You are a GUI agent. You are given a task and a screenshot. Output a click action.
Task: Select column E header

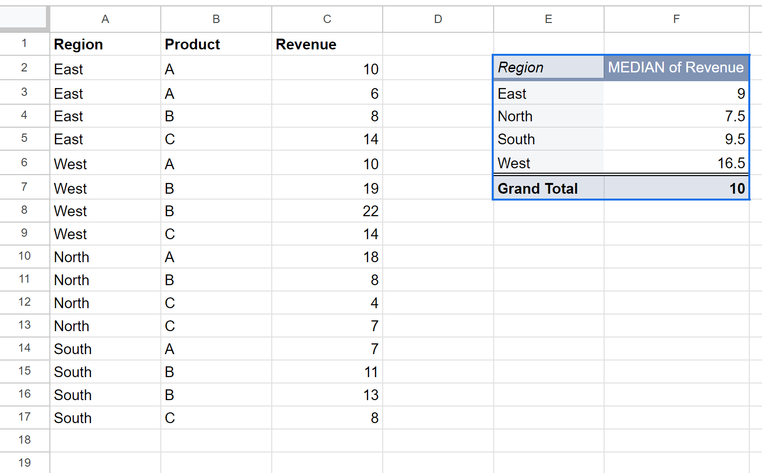[x=549, y=19]
